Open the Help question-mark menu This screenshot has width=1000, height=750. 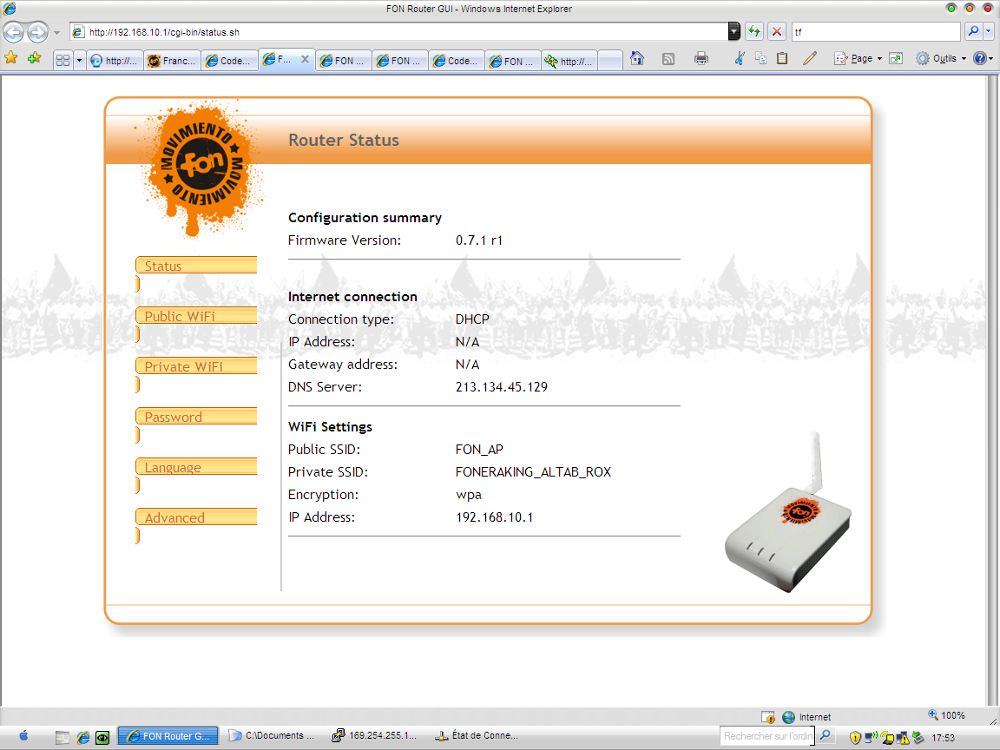click(x=983, y=59)
